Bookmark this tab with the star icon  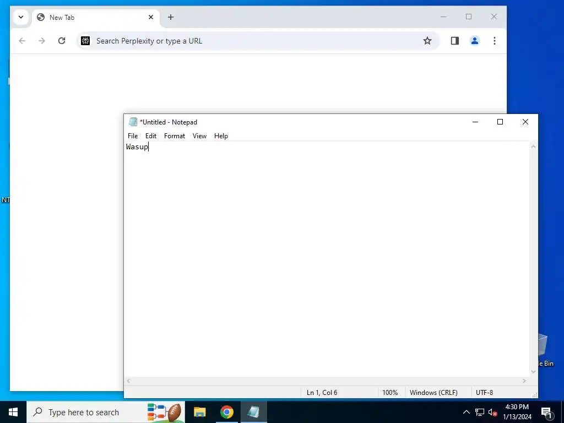pyautogui.click(x=427, y=41)
